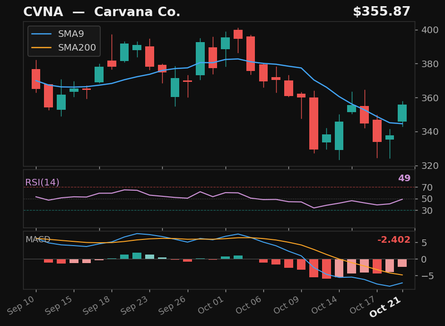Click the 380 price axis label
The image size is (445, 326).
tap(430, 64)
